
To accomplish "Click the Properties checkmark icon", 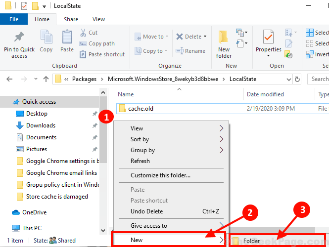I will pos(268,37).
